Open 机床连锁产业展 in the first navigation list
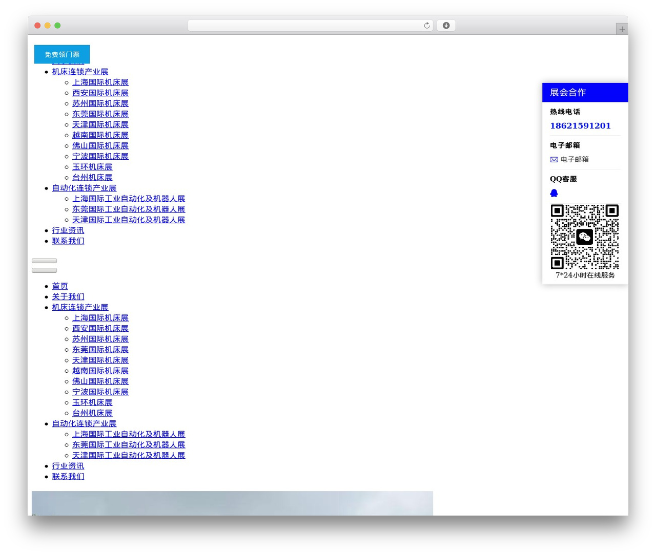 [80, 72]
